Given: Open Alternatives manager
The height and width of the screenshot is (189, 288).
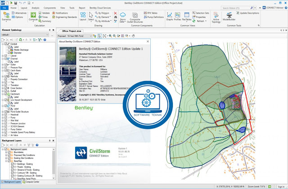Looking at the screenshot, I should point(19,13).
